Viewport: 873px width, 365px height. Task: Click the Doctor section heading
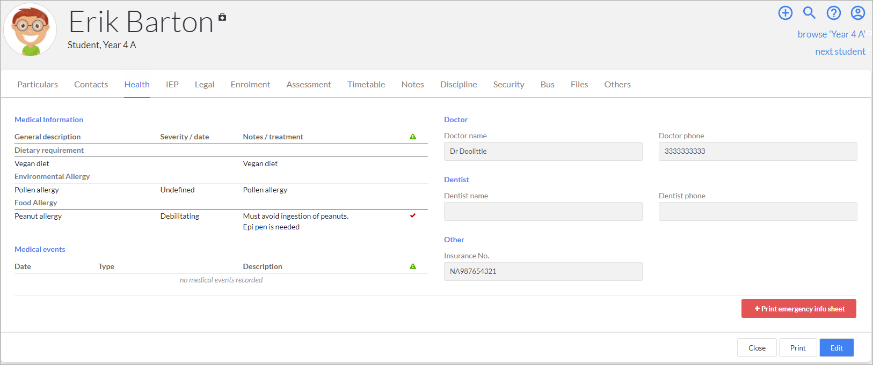coord(456,120)
